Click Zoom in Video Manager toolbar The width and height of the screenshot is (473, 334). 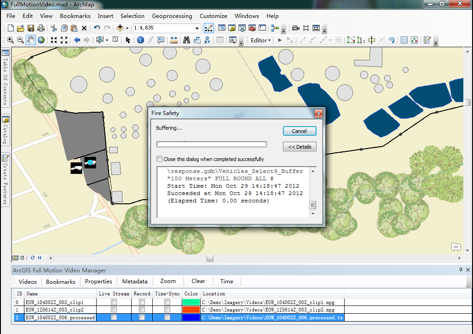(x=168, y=281)
